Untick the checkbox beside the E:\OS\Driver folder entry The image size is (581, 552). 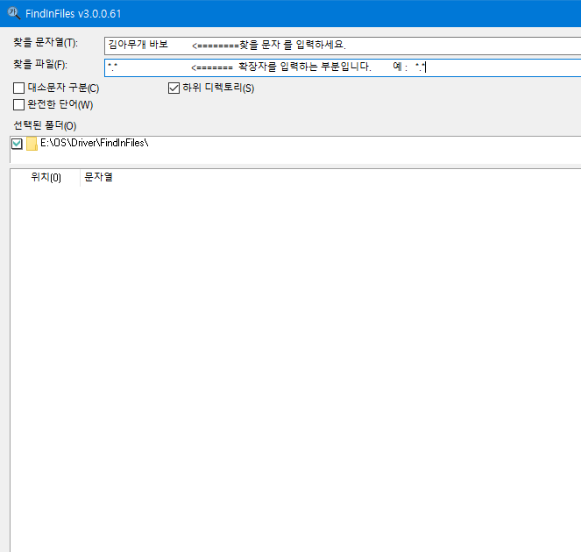(17, 144)
